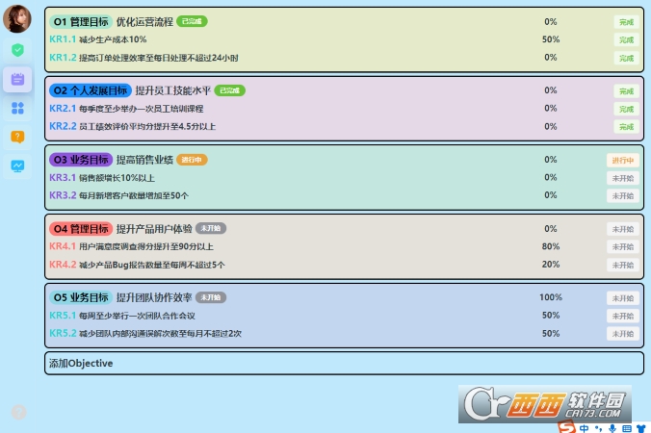The height and width of the screenshot is (433, 651).
Task: Click the 未开始 badge beside 提升产品用户体验
Action: click(x=211, y=229)
